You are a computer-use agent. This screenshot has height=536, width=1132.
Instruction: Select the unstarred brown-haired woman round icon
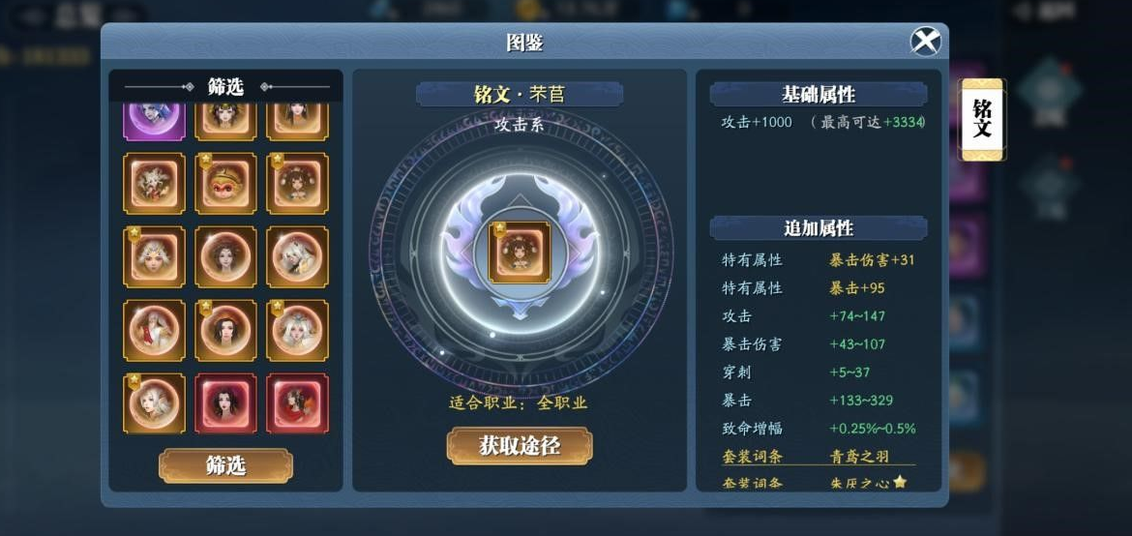click(225, 257)
